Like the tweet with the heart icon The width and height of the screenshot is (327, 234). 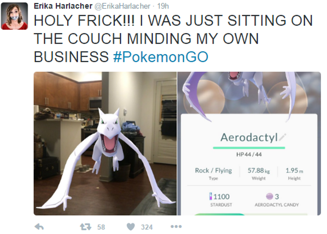pos(131,227)
